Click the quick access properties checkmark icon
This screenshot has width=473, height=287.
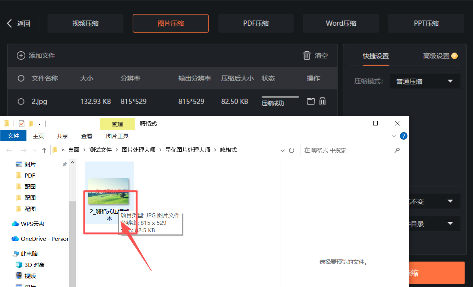pos(21,124)
